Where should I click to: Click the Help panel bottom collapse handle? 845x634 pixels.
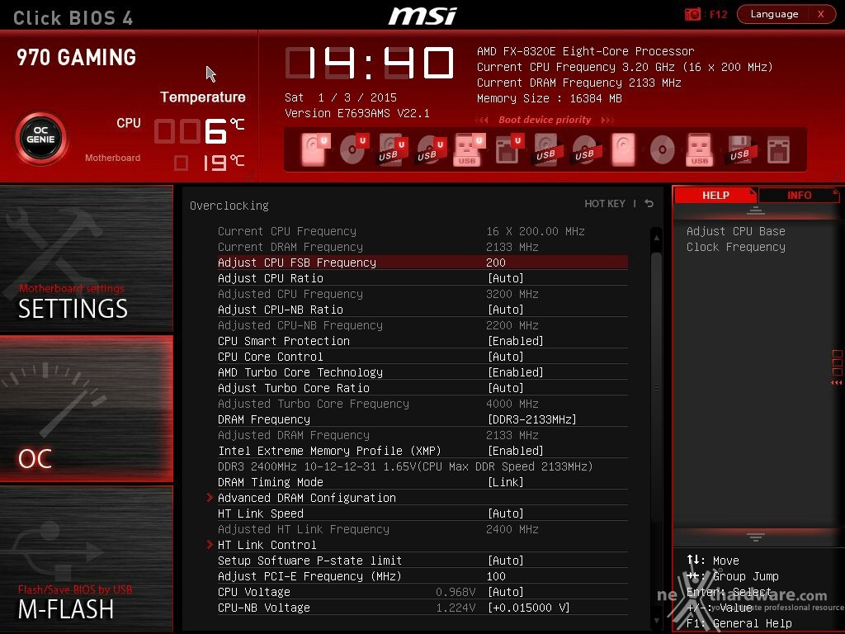click(x=756, y=537)
